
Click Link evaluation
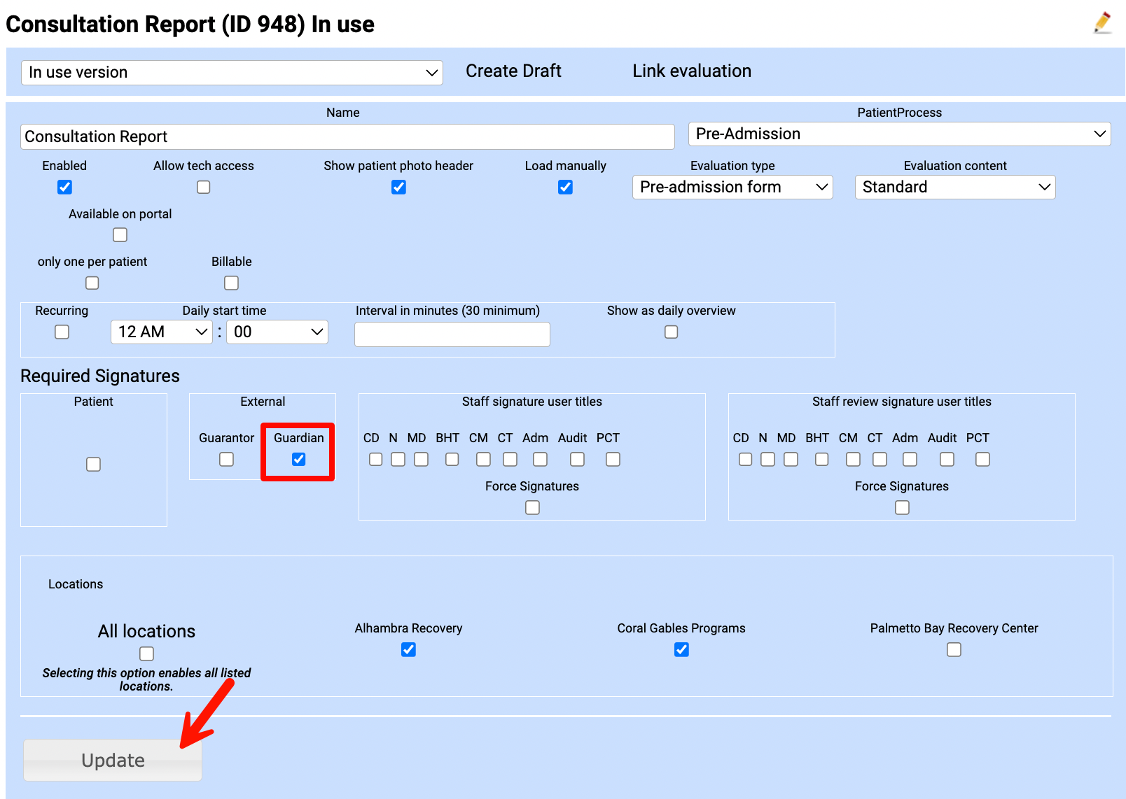[x=691, y=71]
